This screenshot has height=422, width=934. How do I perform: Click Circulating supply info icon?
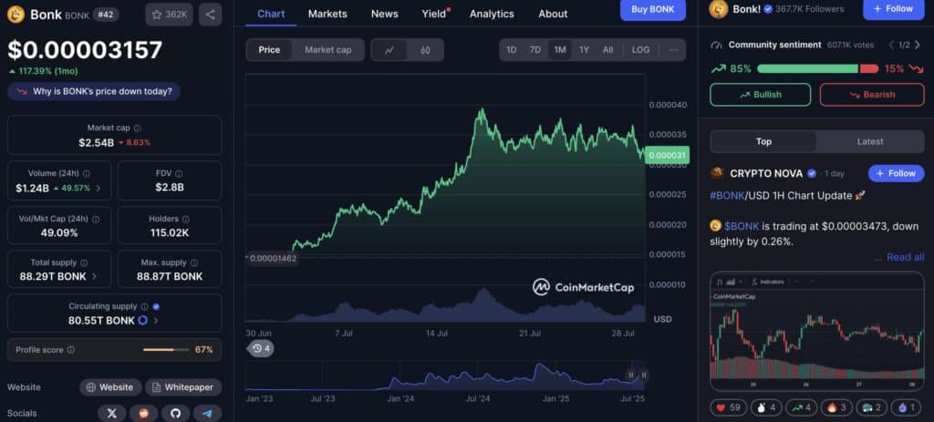144,306
